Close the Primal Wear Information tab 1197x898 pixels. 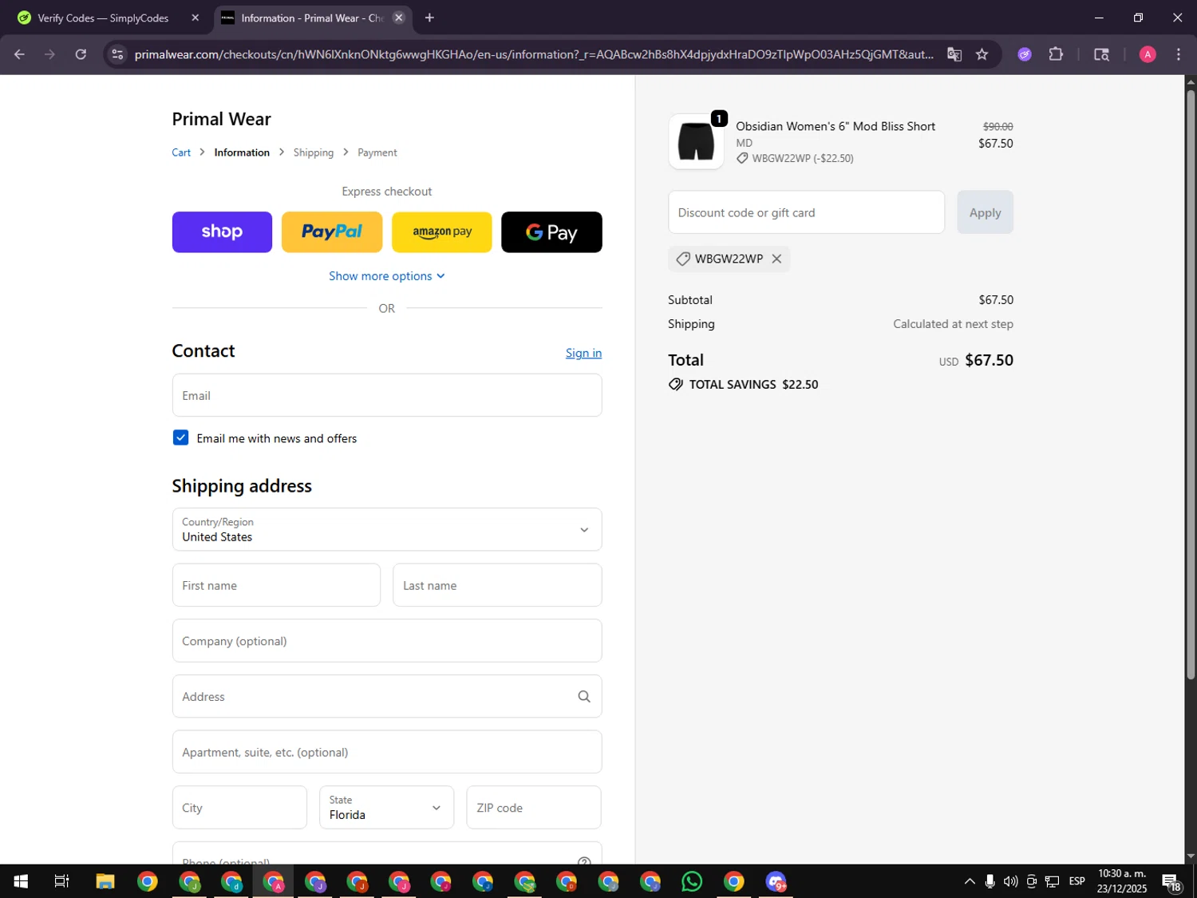click(399, 18)
